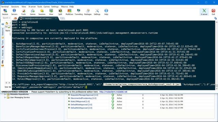Click green arrow beside DefaultSODApproval row
Image resolution: width=218 pixels, height=122 pixels.
[x=113, y=108]
